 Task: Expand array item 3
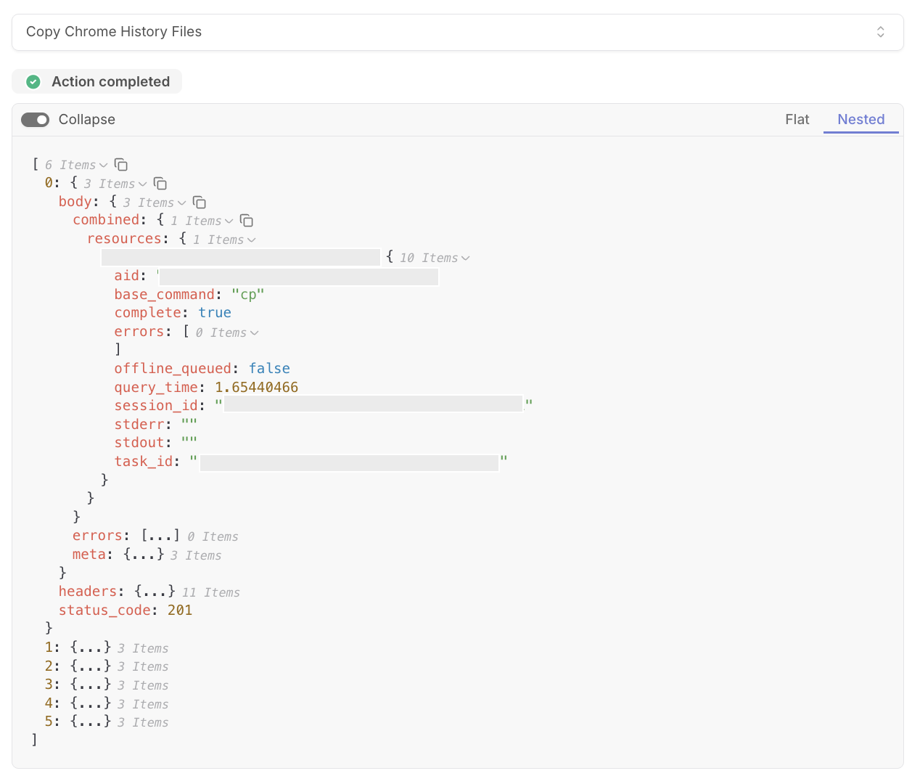91,685
